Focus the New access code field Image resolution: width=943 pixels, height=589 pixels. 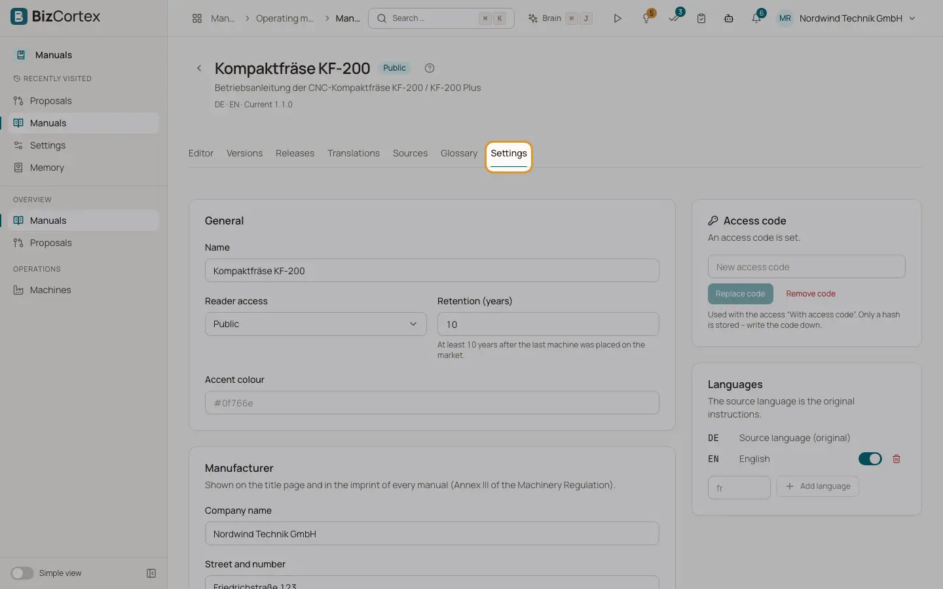coord(807,266)
